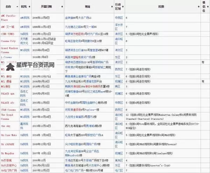Viewport: 210px width, 173px height.
Task: Select the date 2006年12月9日
Action: [41, 18]
